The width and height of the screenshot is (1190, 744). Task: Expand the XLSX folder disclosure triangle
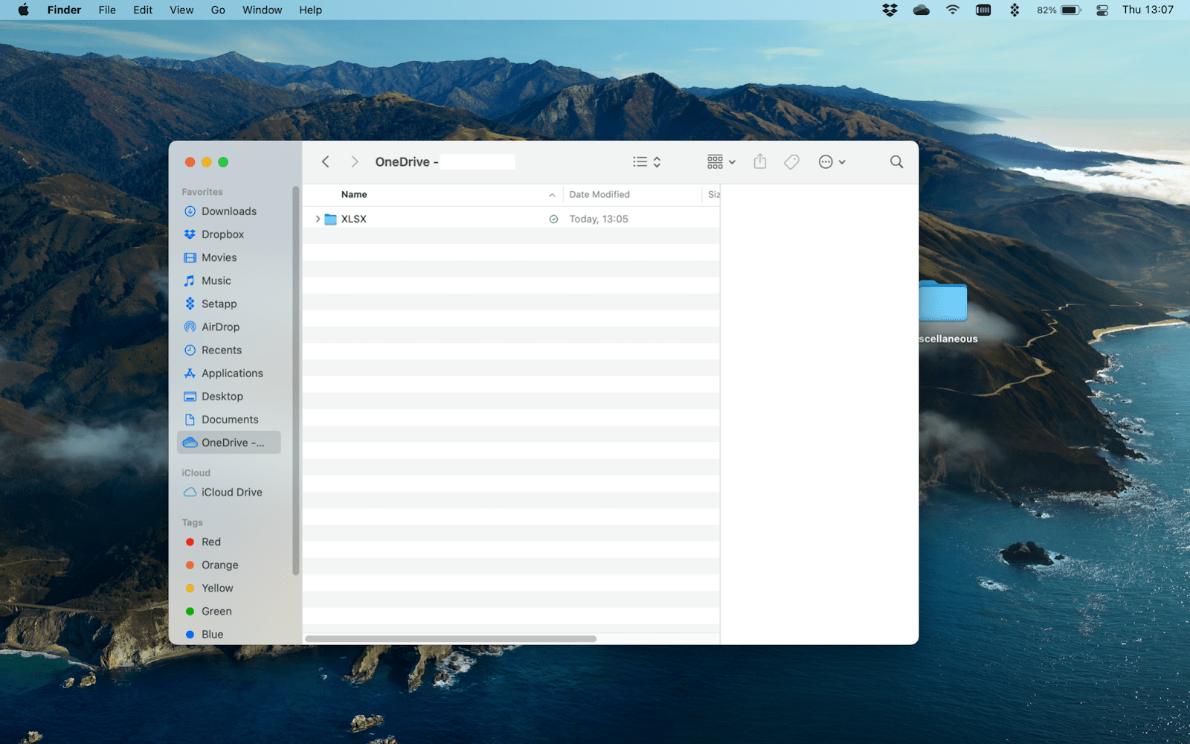pyautogui.click(x=317, y=218)
